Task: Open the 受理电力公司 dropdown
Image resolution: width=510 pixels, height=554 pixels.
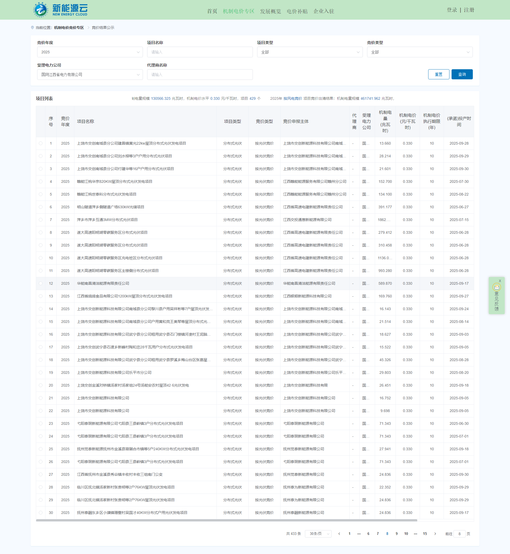Action: tap(90, 75)
